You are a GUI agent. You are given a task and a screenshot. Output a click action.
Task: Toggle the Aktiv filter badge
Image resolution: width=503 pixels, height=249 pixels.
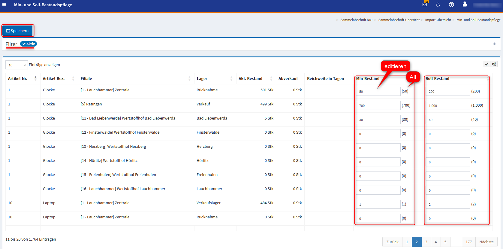[29, 44]
